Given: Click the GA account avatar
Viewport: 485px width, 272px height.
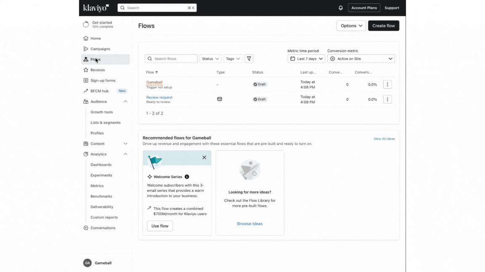Looking at the screenshot, I should [x=87, y=263].
